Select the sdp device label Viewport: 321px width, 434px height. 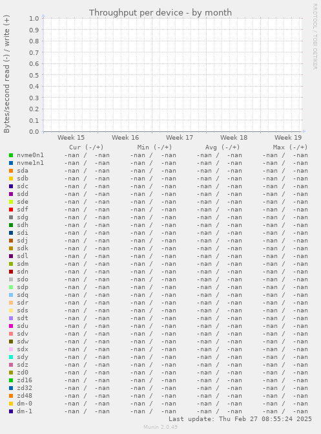coord(23,287)
